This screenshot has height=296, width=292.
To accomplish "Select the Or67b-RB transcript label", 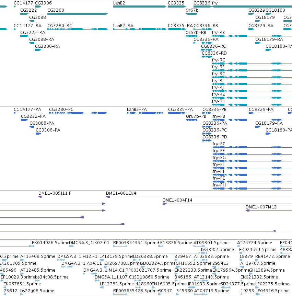I will [x=196, y=33].
